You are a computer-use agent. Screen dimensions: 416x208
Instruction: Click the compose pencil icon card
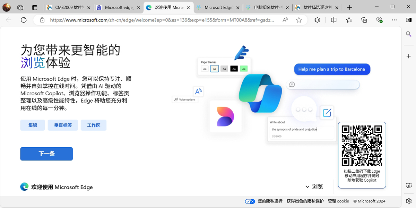(x=327, y=113)
